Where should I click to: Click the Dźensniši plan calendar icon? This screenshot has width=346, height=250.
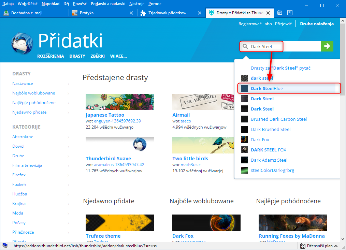303,246
